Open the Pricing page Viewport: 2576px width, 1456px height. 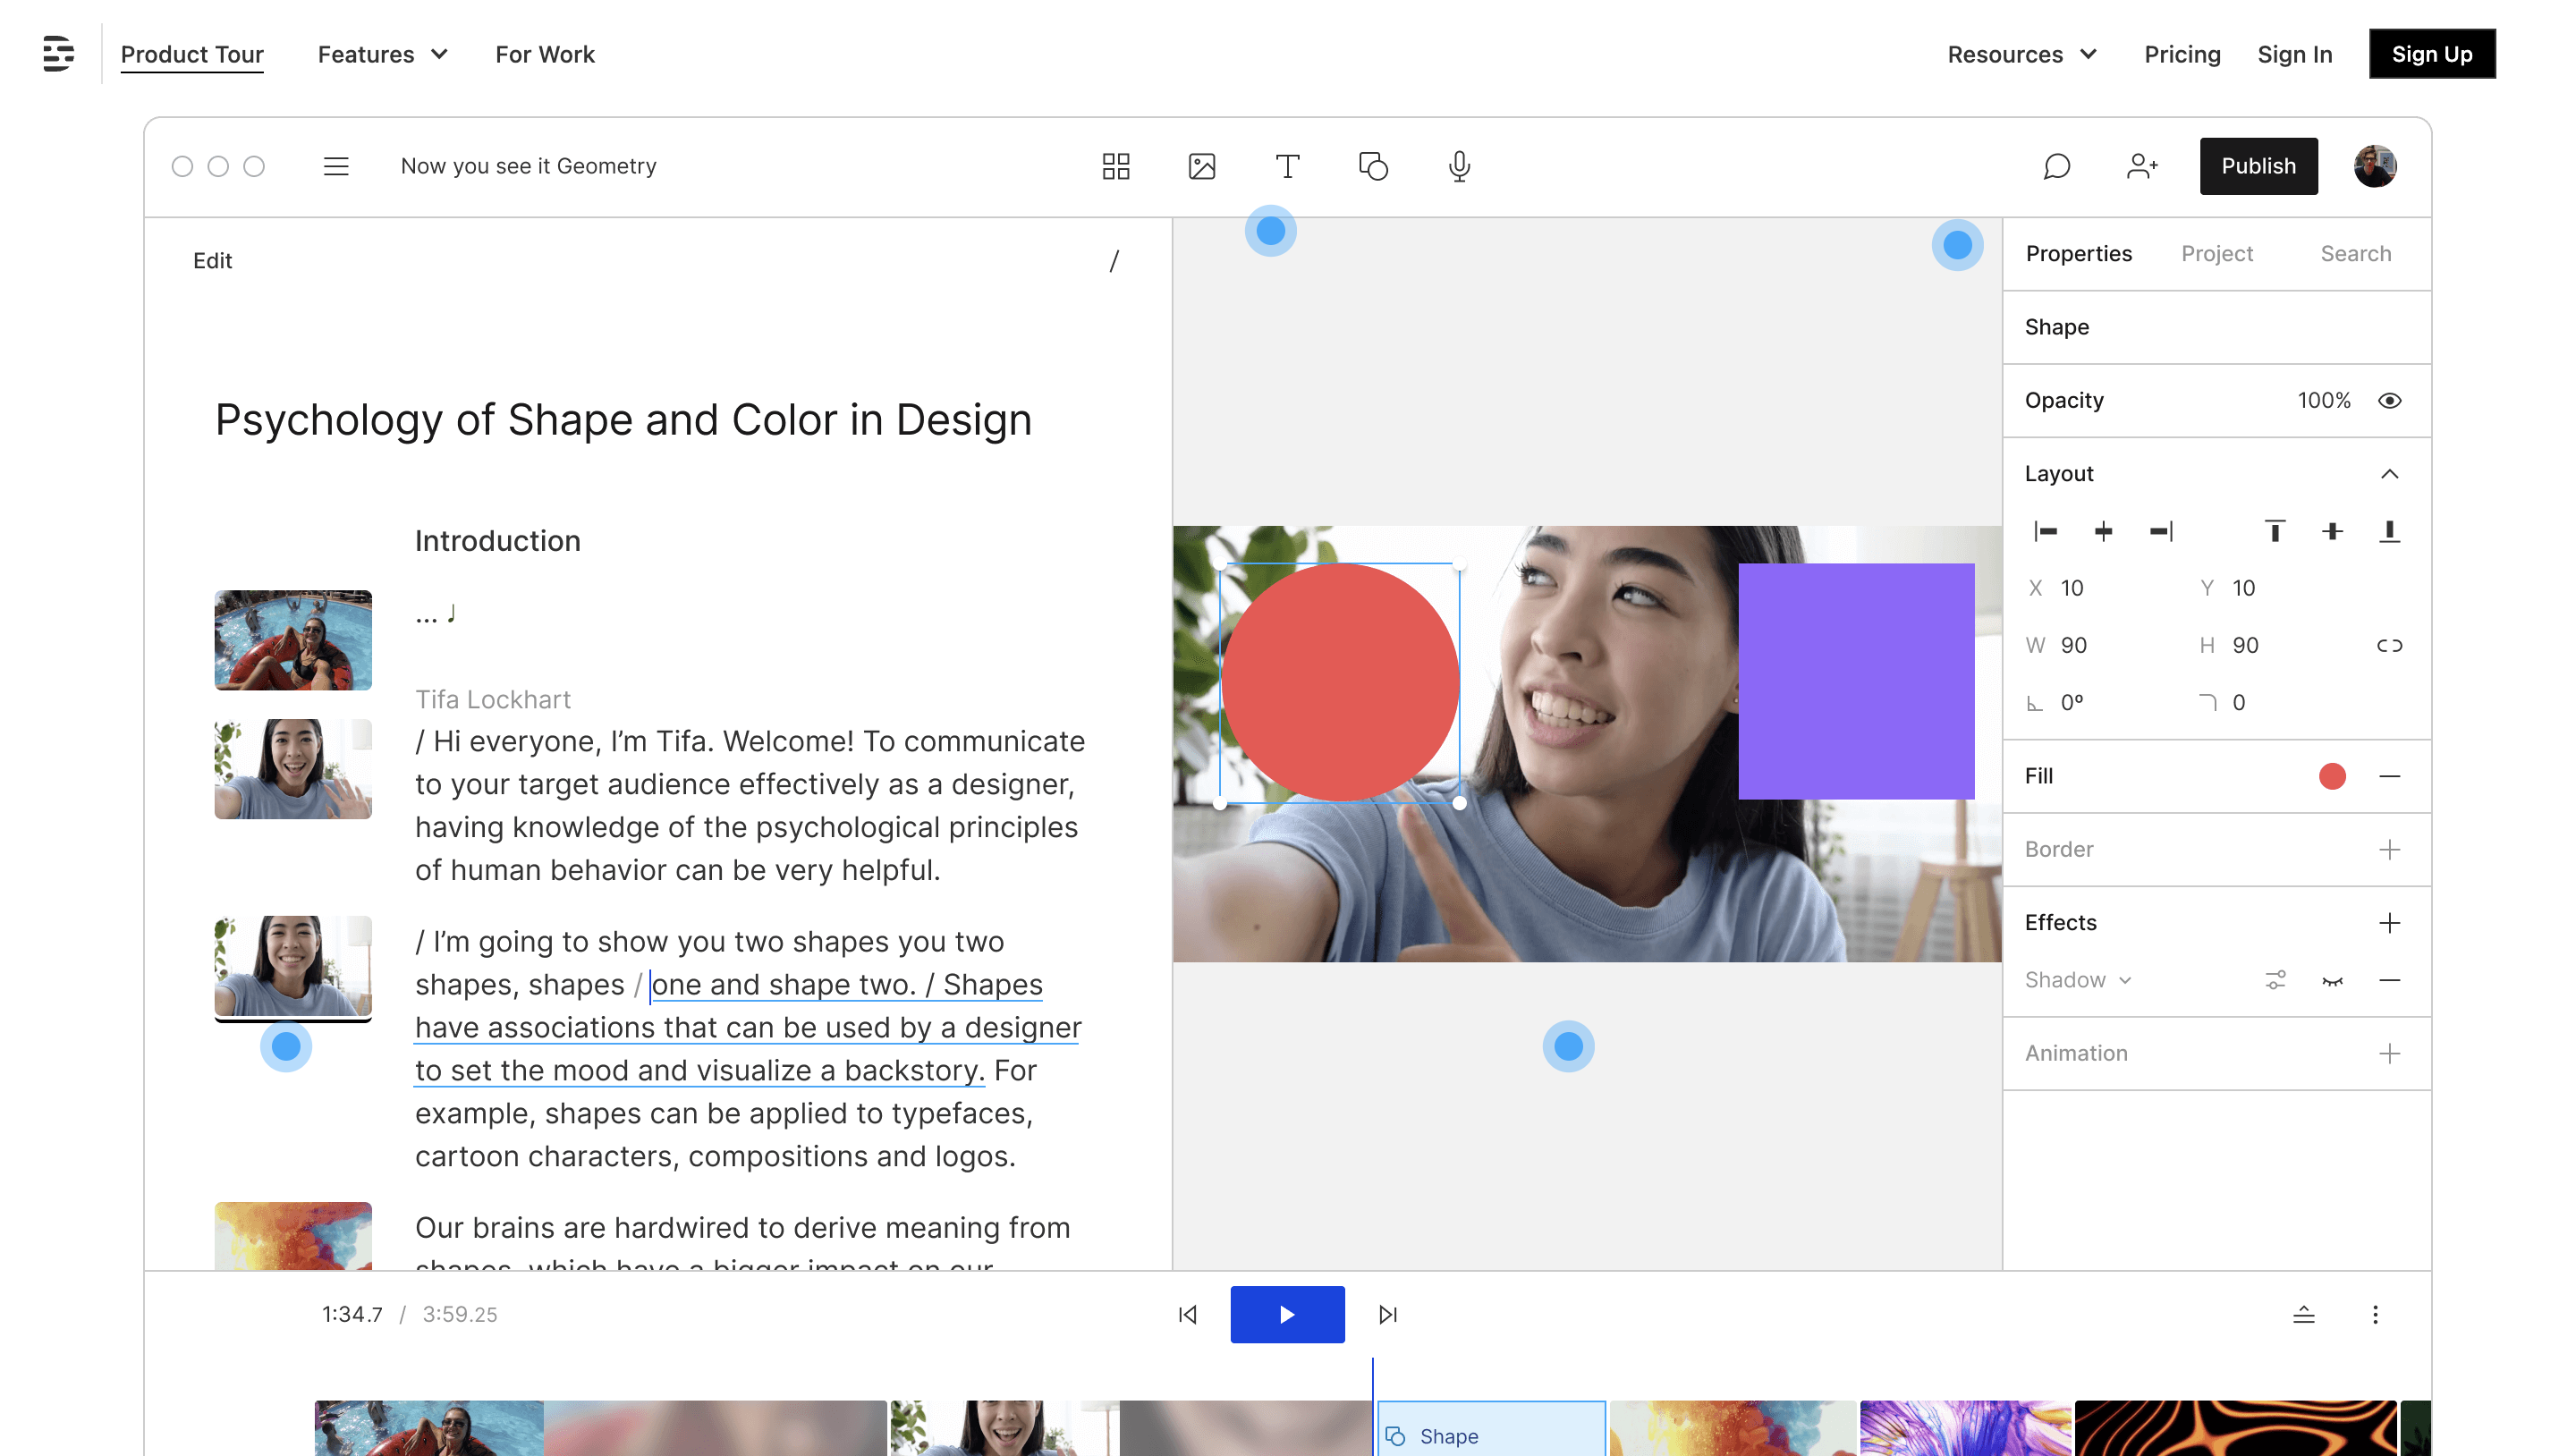coord(2182,54)
